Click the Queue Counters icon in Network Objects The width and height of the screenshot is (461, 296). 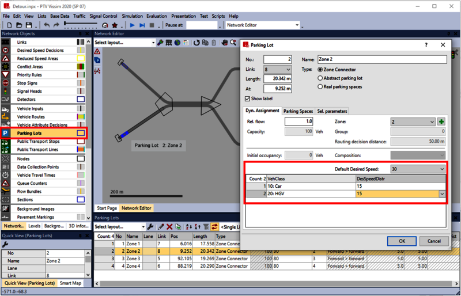click(6, 183)
